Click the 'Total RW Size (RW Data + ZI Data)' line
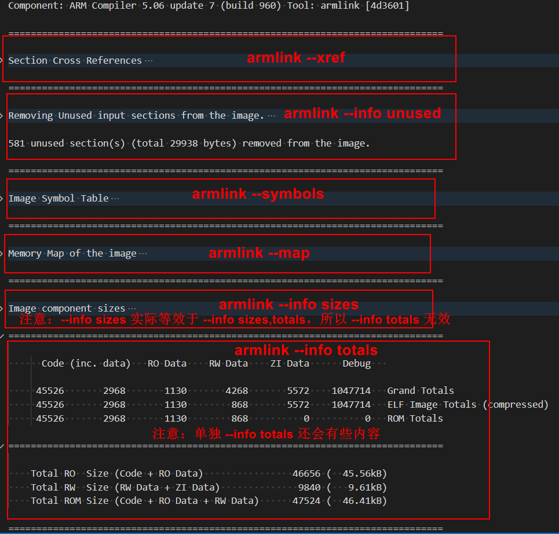This screenshot has height=534, width=559. [x=209, y=487]
